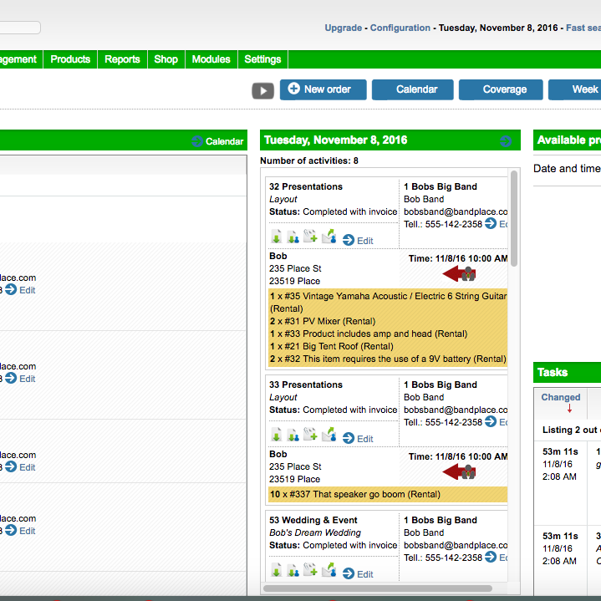Image resolution: width=601 pixels, height=601 pixels.
Task: Click the email customer icon in order 32
Action: pos(329,237)
